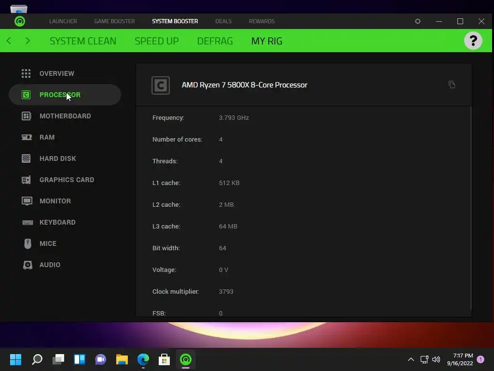Go back with the left arrow

(9, 41)
